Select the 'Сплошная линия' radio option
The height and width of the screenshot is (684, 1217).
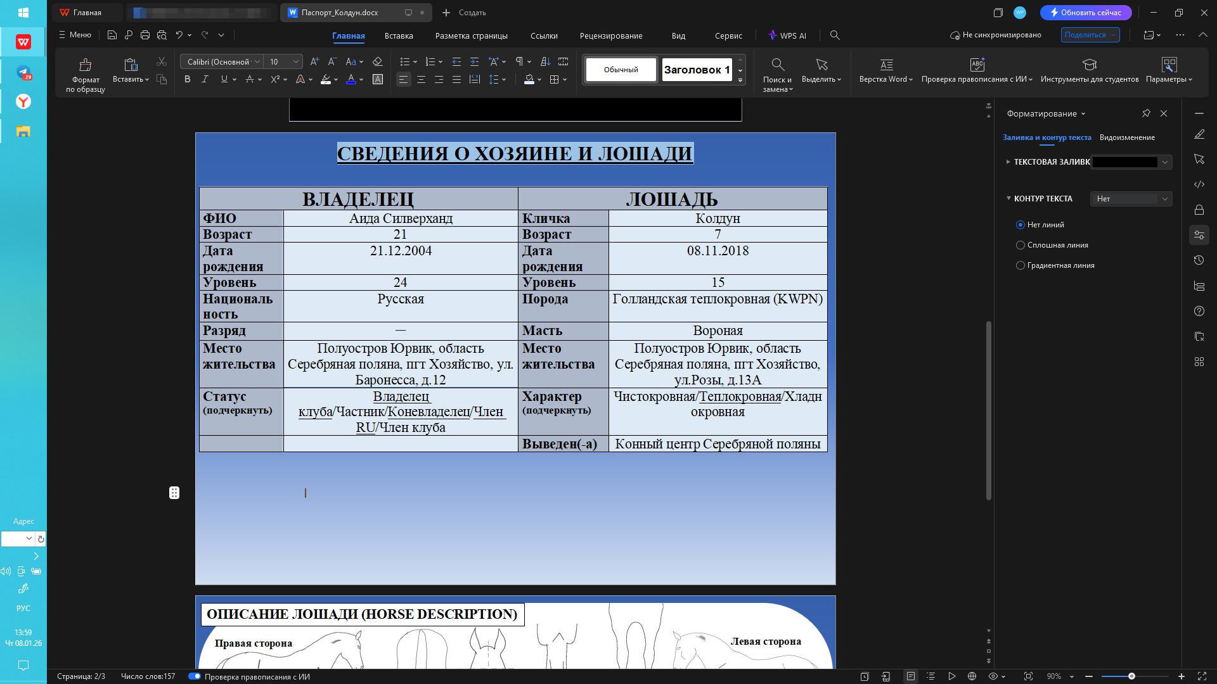pos(1021,245)
